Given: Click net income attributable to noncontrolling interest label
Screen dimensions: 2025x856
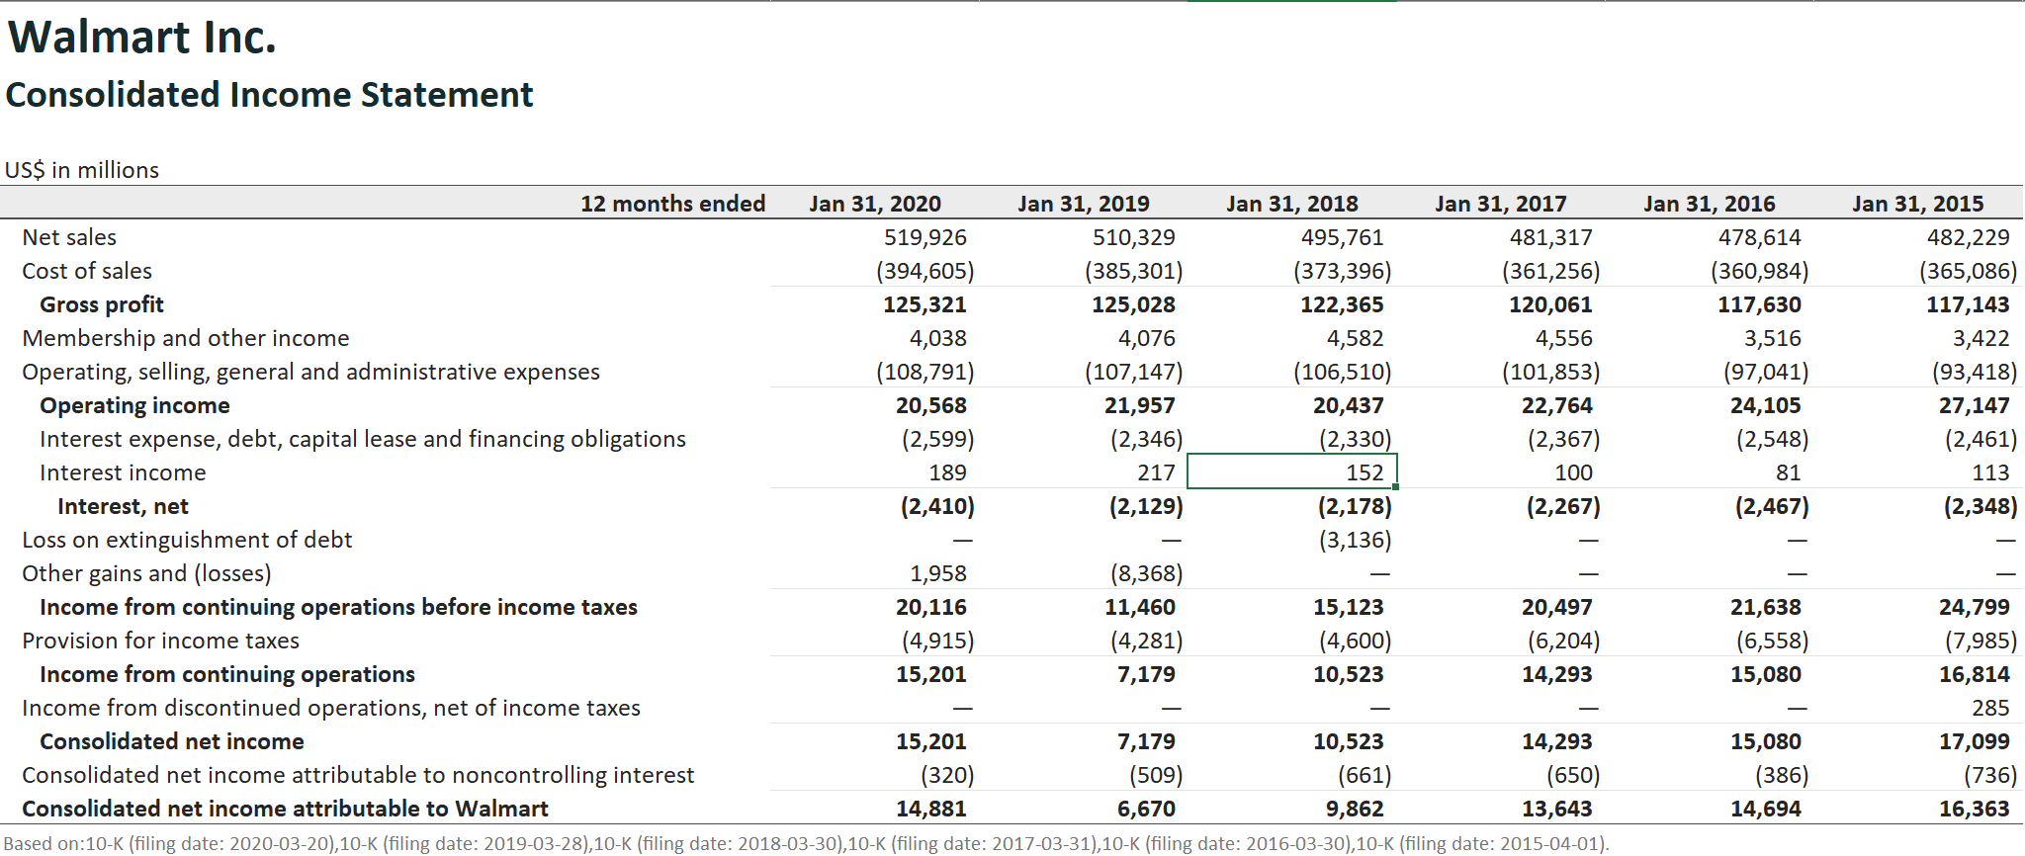Looking at the screenshot, I should coord(358,775).
